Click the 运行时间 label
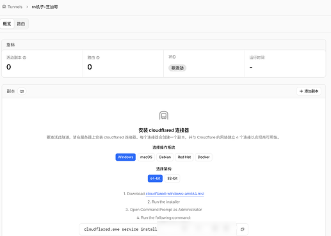 [257, 57]
